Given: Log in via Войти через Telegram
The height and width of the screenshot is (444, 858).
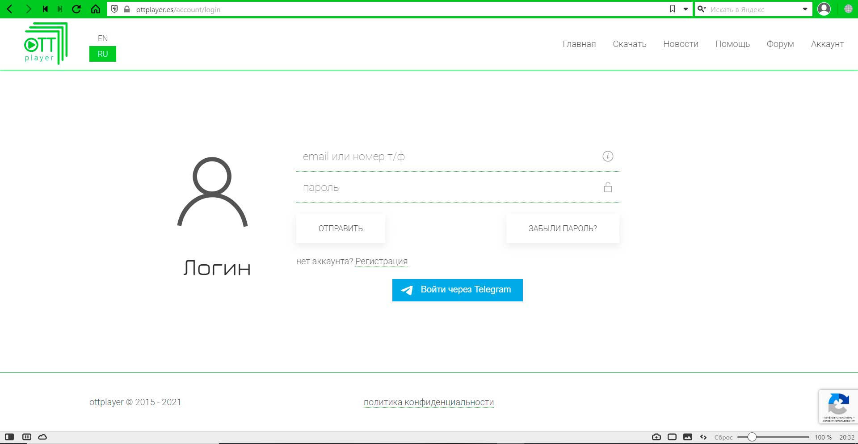Looking at the screenshot, I should [458, 290].
